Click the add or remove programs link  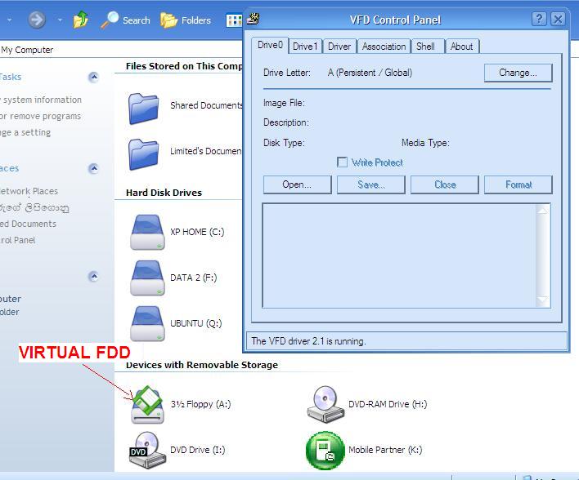click(40, 116)
